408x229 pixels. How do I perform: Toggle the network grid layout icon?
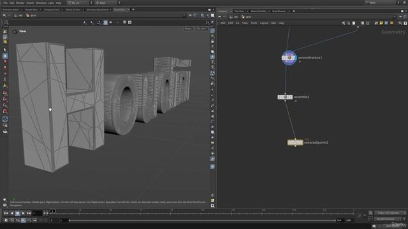point(367,23)
